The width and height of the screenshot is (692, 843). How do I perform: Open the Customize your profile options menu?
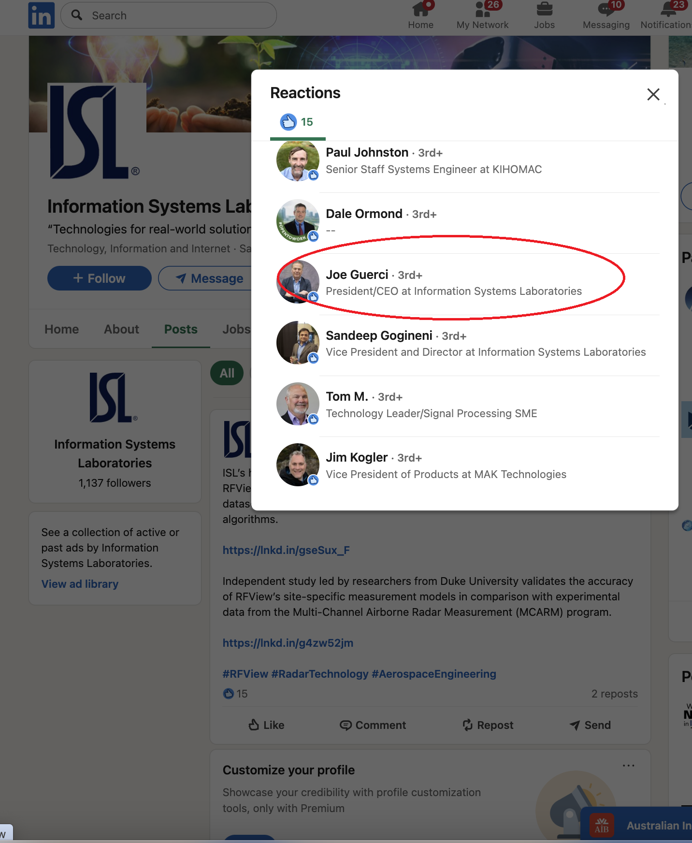click(x=629, y=766)
